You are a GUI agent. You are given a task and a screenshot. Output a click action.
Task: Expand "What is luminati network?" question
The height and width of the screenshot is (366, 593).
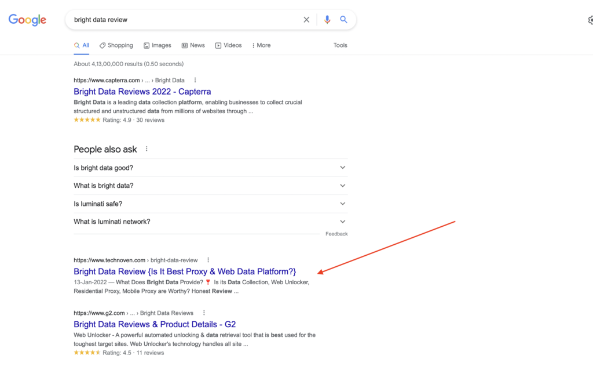[x=342, y=222]
